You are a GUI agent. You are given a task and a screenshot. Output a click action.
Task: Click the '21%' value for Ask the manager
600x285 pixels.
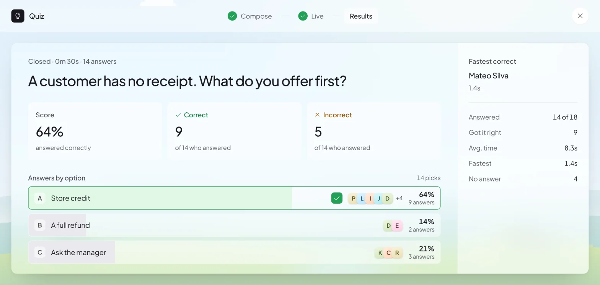pos(426,249)
